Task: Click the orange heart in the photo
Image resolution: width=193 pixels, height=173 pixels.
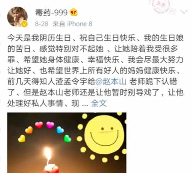Action: [29, 130]
